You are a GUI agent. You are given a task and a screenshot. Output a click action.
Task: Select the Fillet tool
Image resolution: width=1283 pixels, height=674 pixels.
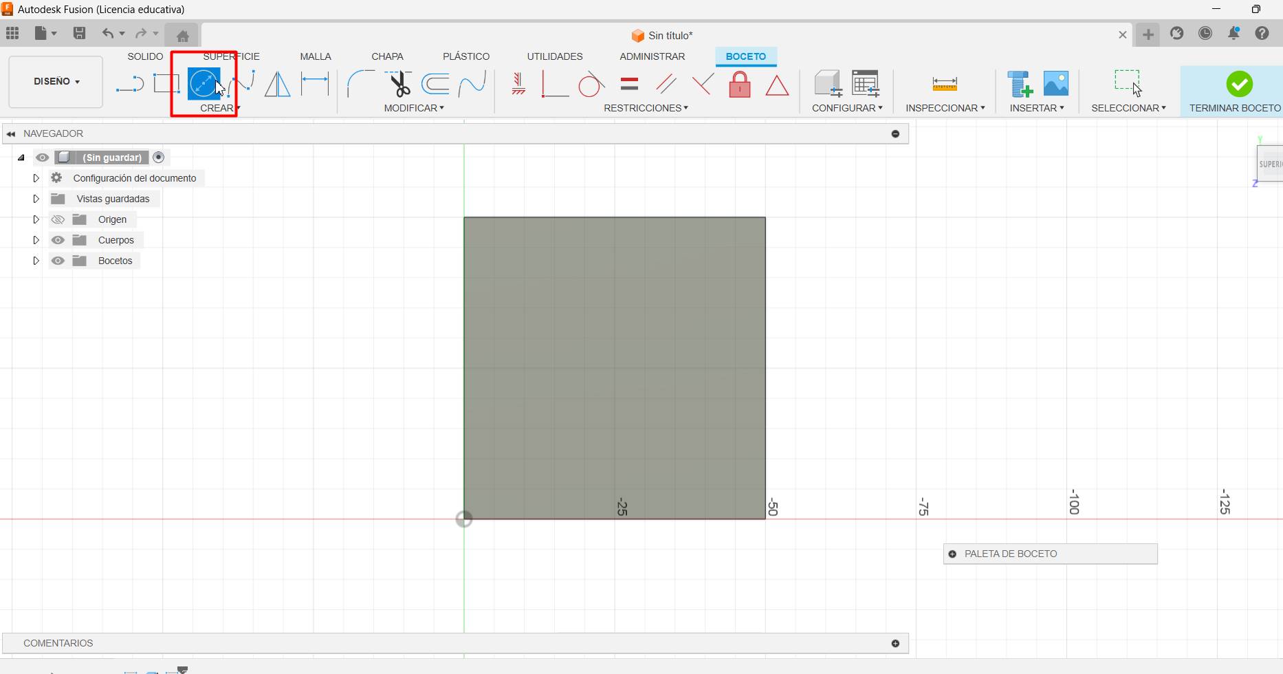click(x=360, y=84)
